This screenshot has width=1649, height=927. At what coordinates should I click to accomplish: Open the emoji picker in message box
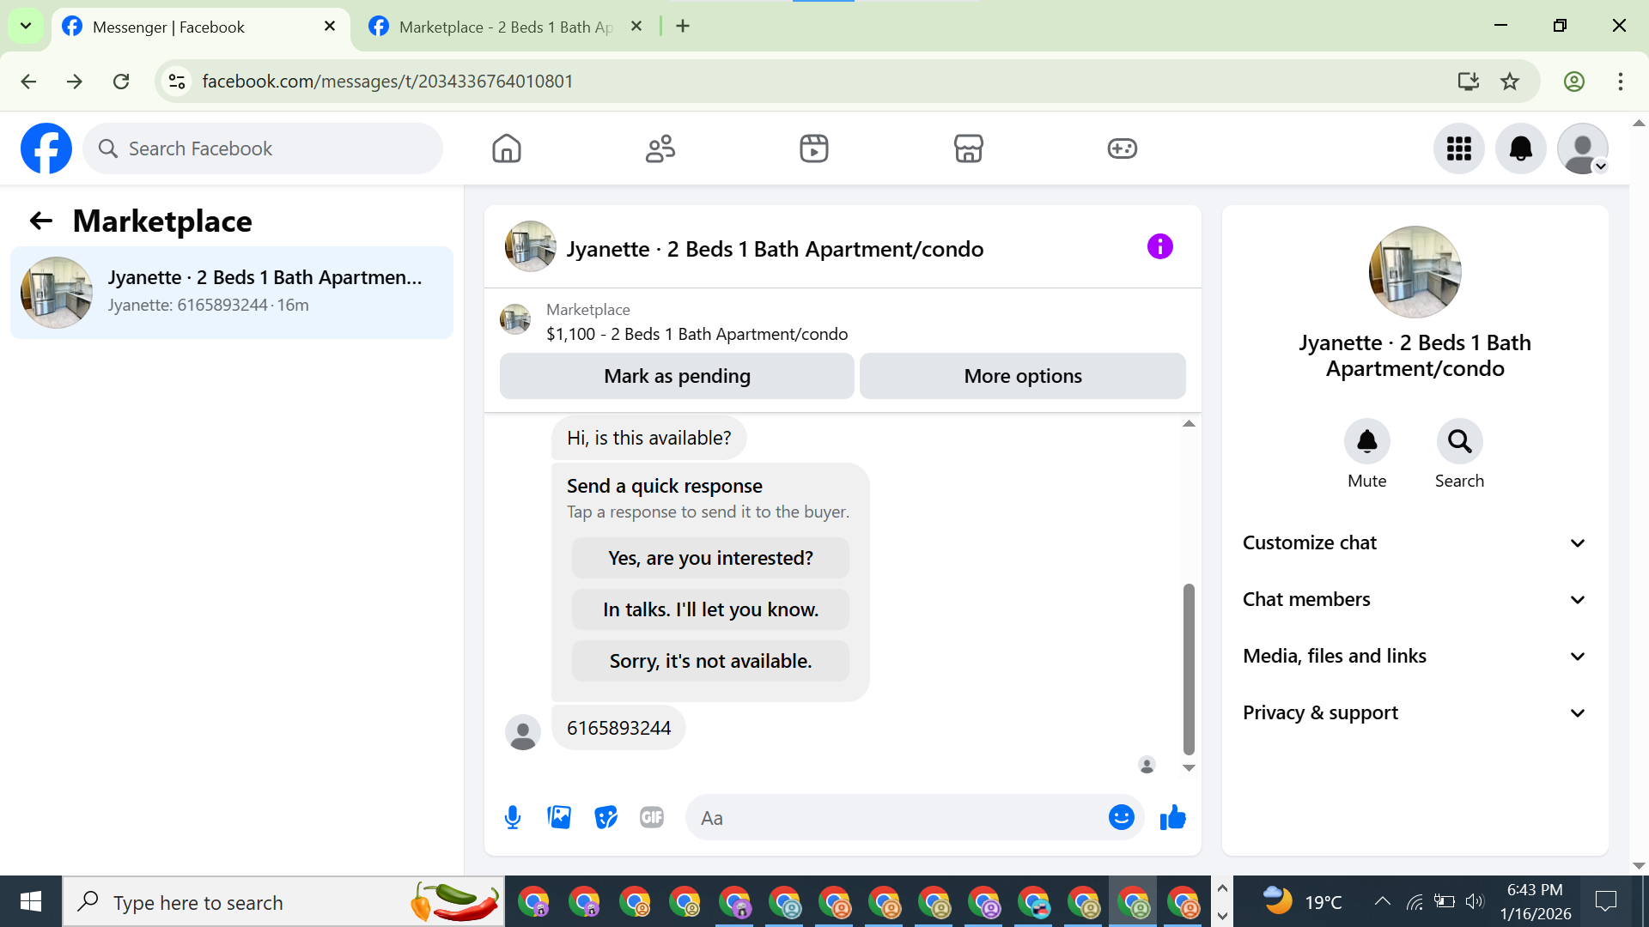coord(1121,817)
